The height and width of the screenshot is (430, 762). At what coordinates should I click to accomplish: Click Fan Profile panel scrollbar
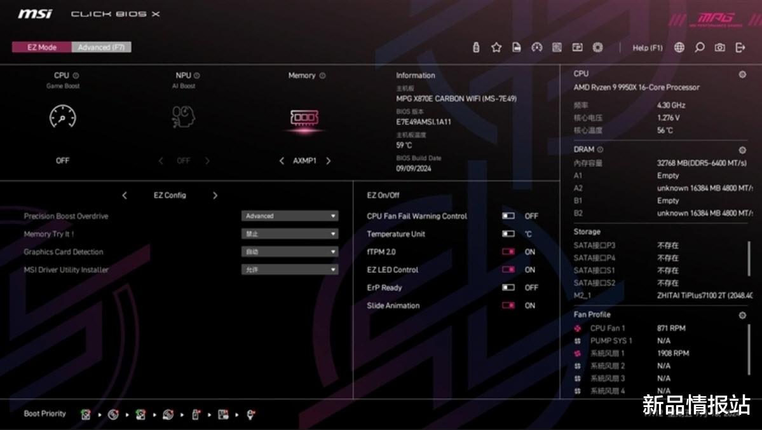pos(749,350)
